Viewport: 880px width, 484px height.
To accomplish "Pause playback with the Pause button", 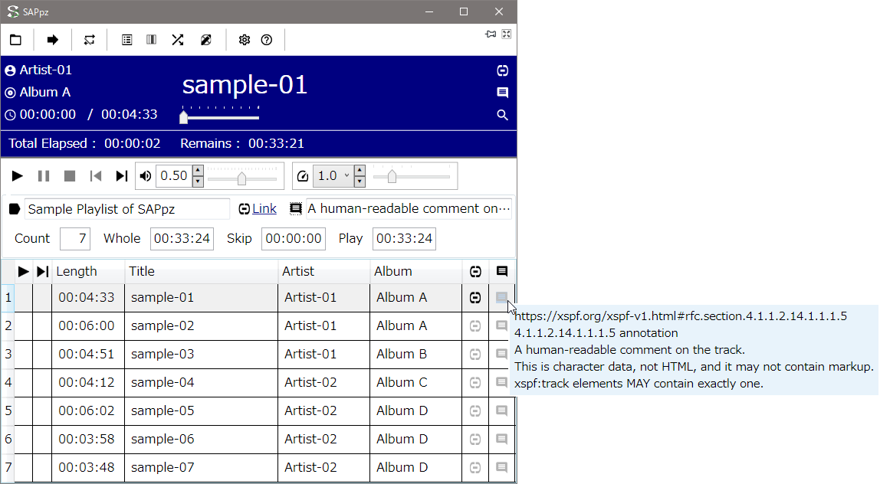I will (43, 176).
